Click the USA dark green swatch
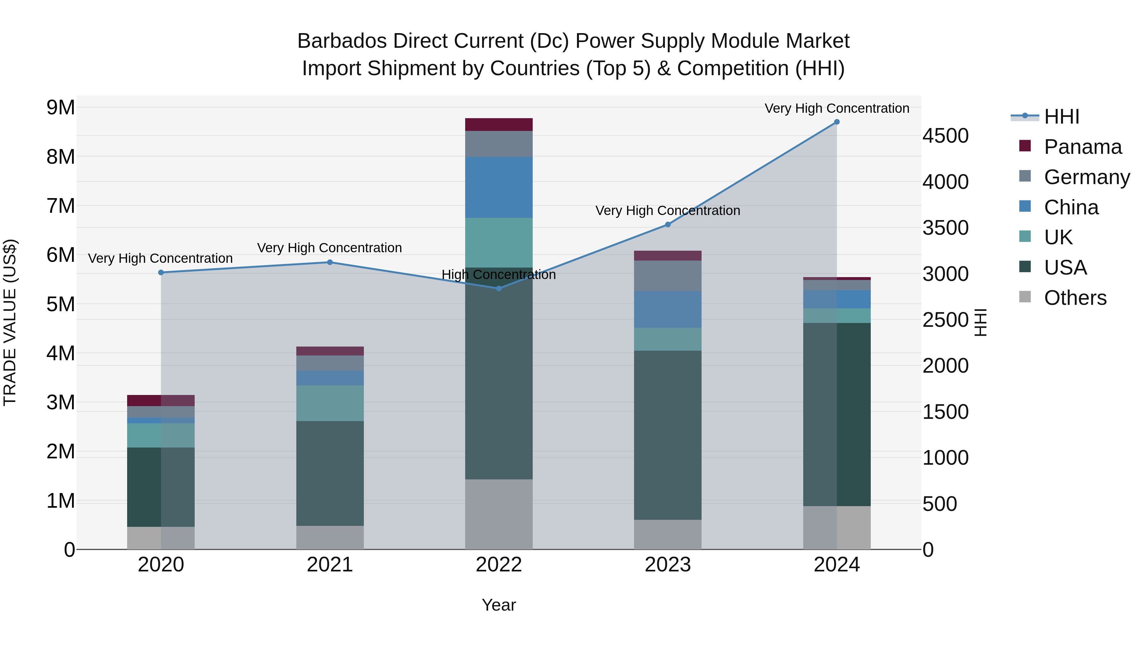Image resolution: width=1147 pixels, height=645 pixels. (x=1025, y=266)
